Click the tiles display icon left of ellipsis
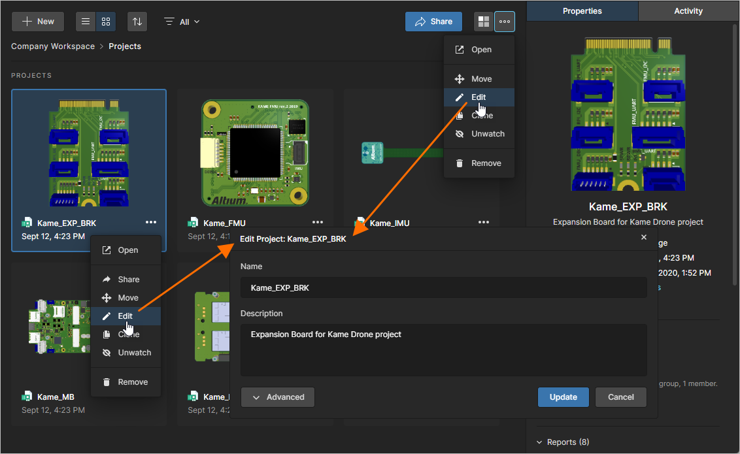 (x=483, y=21)
